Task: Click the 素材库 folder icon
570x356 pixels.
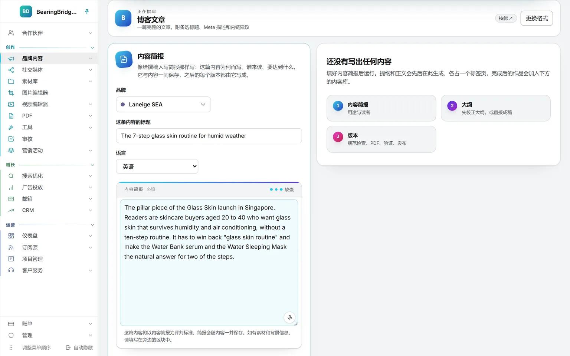Action: point(11,81)
